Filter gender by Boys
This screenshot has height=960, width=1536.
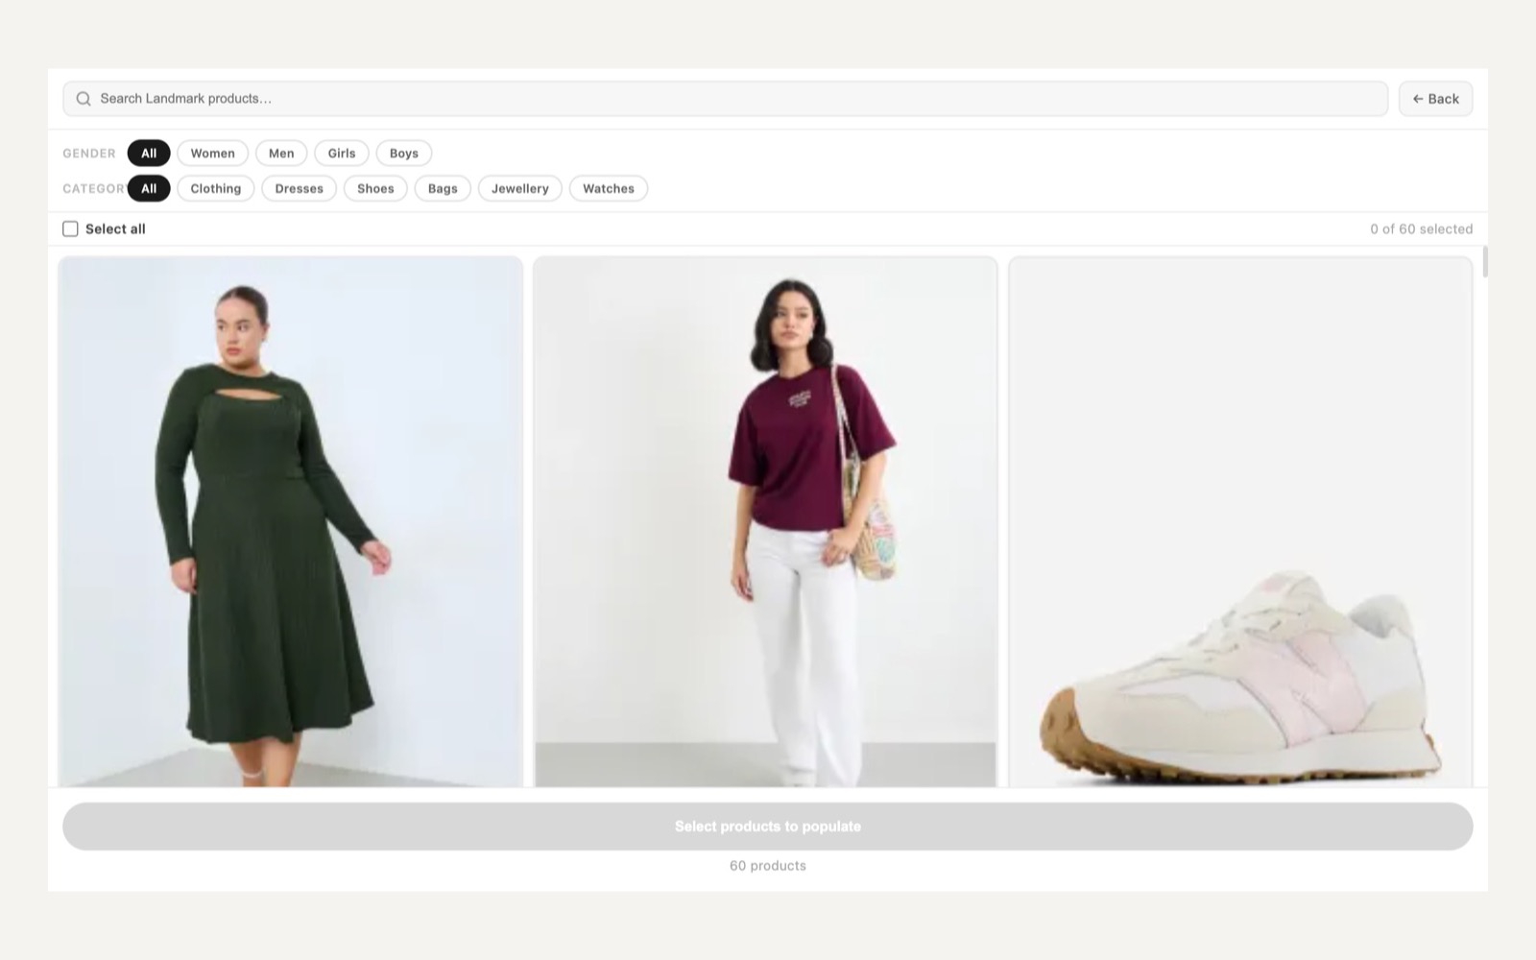pos(404,153)
